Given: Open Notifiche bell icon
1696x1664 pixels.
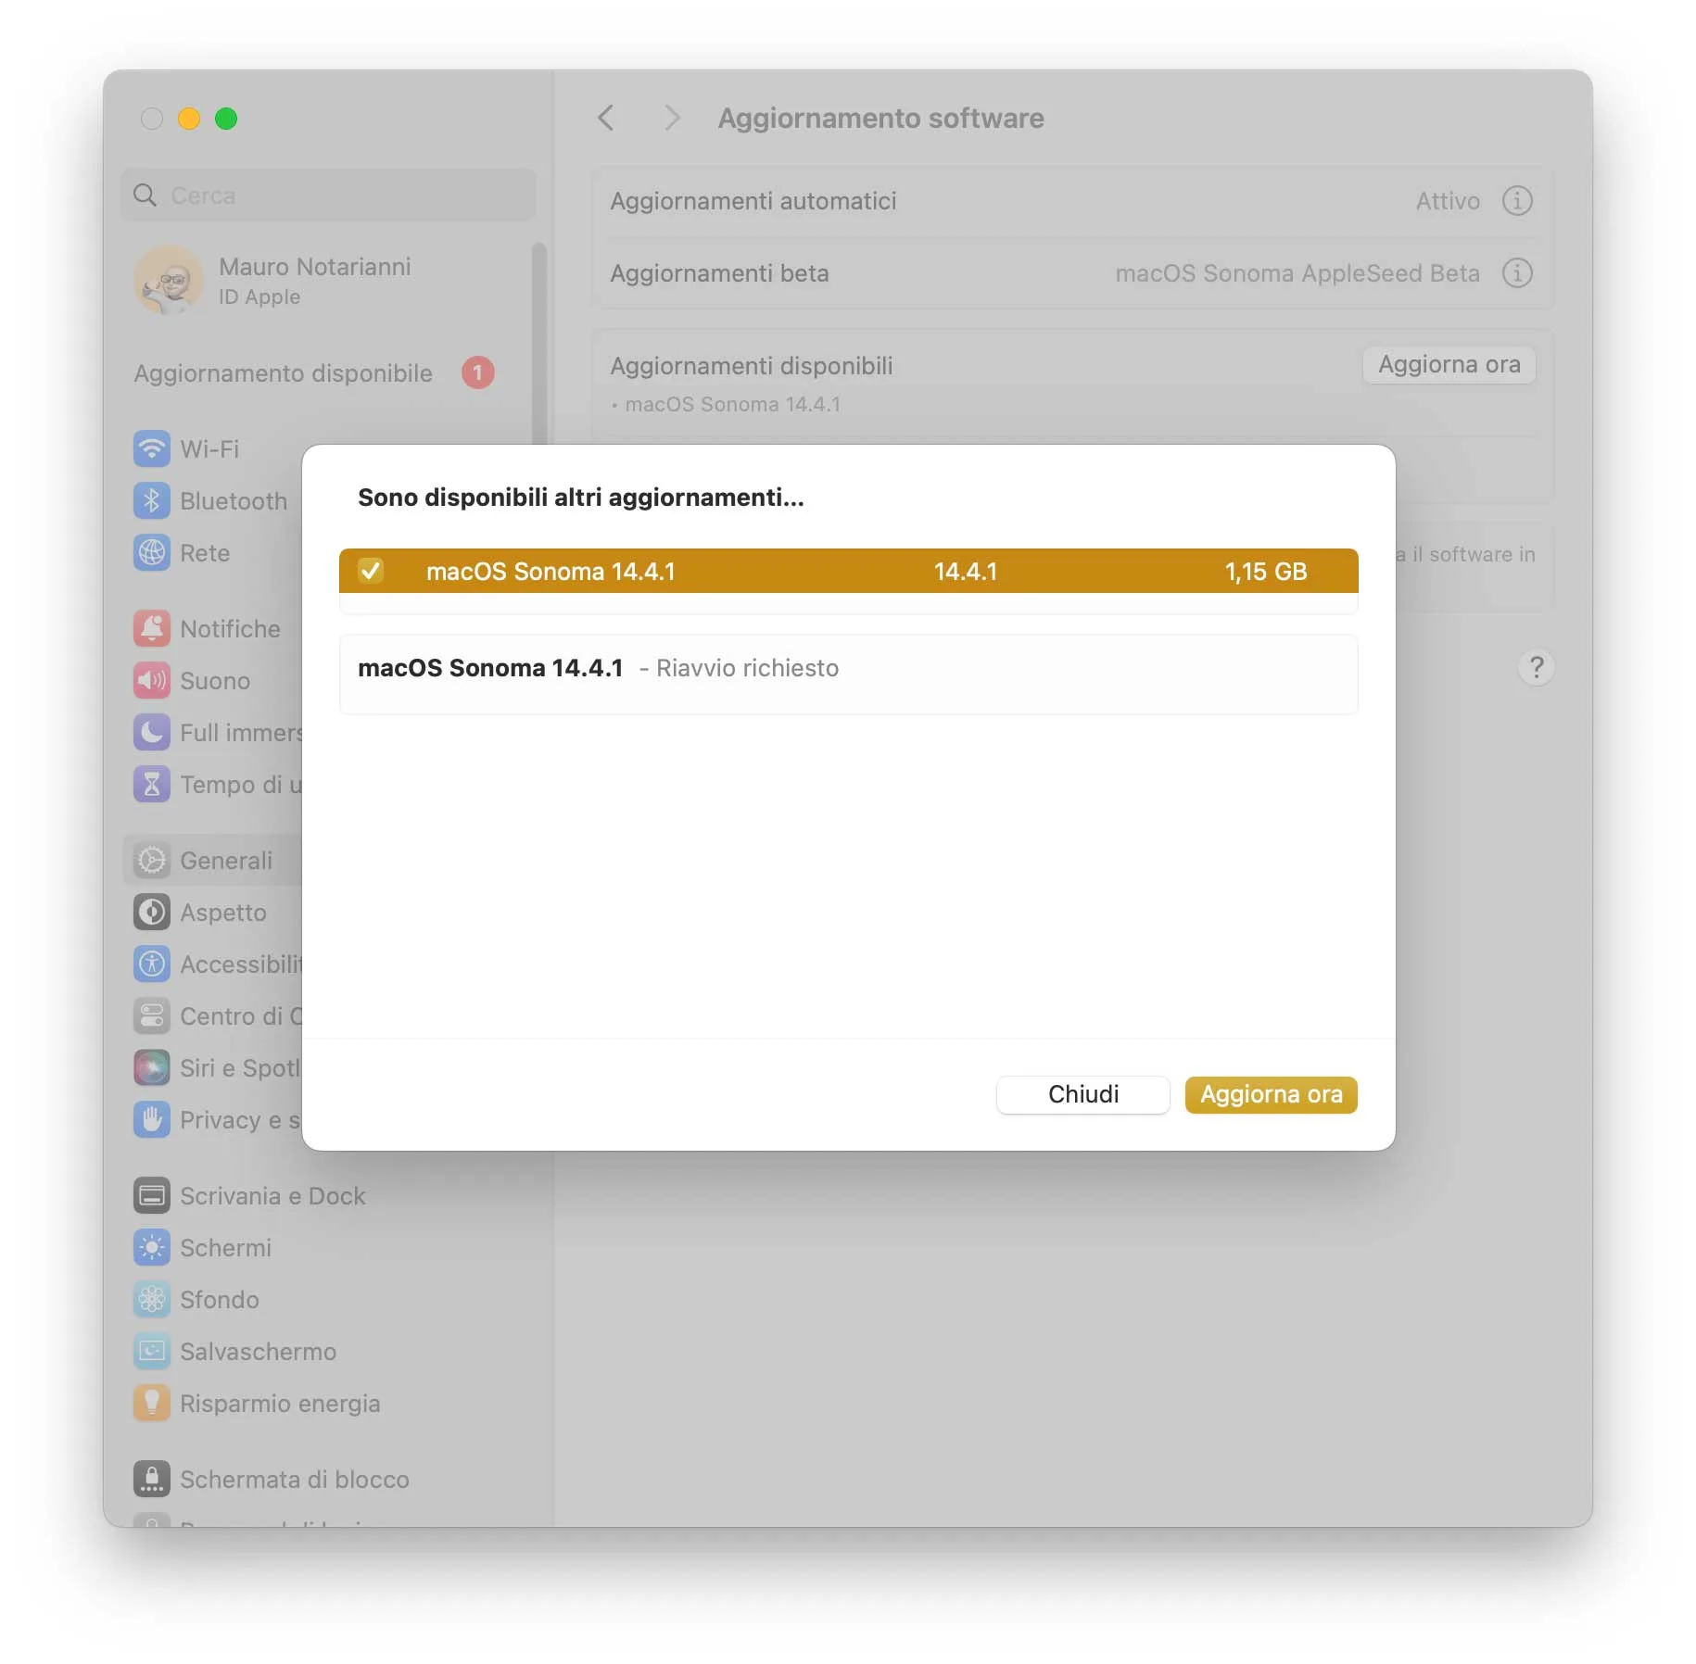Looking at the screenshot, I should pyautogui.click(x=151, y=629).
